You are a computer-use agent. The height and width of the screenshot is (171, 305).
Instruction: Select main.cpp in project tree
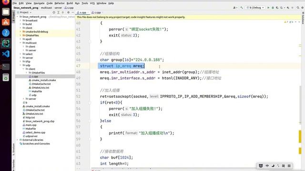[31, 125]
